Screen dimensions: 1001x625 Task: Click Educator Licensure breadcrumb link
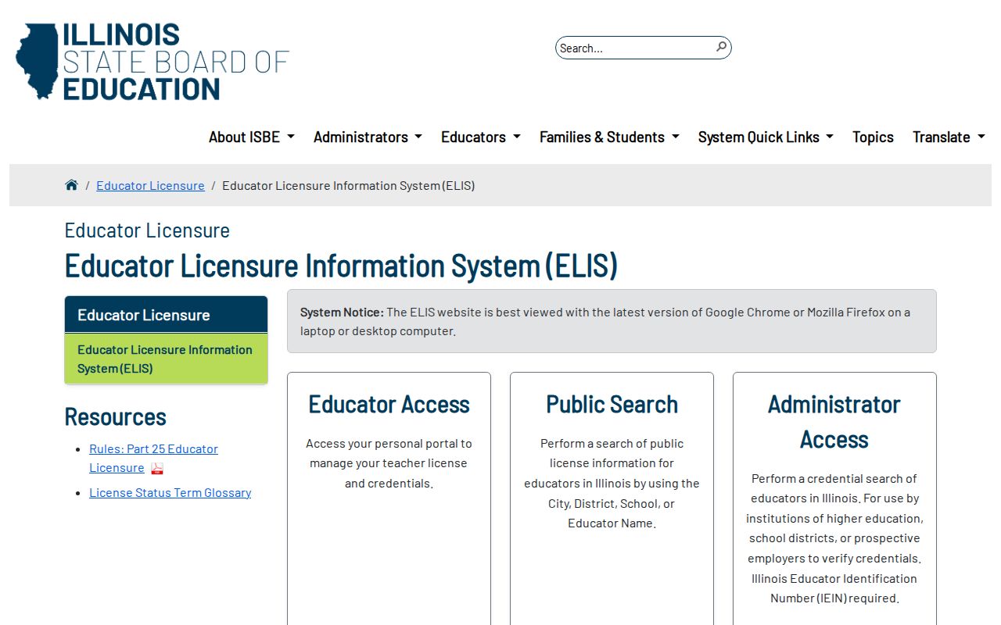click(150, 185)
